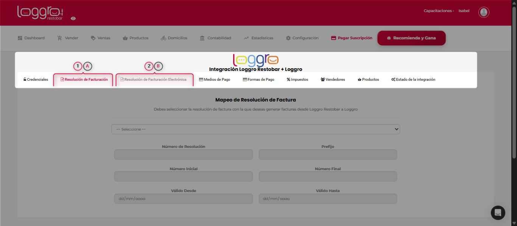517x226 pixels.
Task: Switch to the Medios de Pago tab
Action: tap(215, 80)
